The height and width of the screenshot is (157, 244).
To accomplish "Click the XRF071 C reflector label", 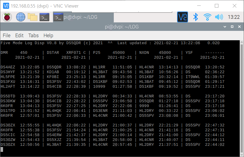I will point(76,53).
